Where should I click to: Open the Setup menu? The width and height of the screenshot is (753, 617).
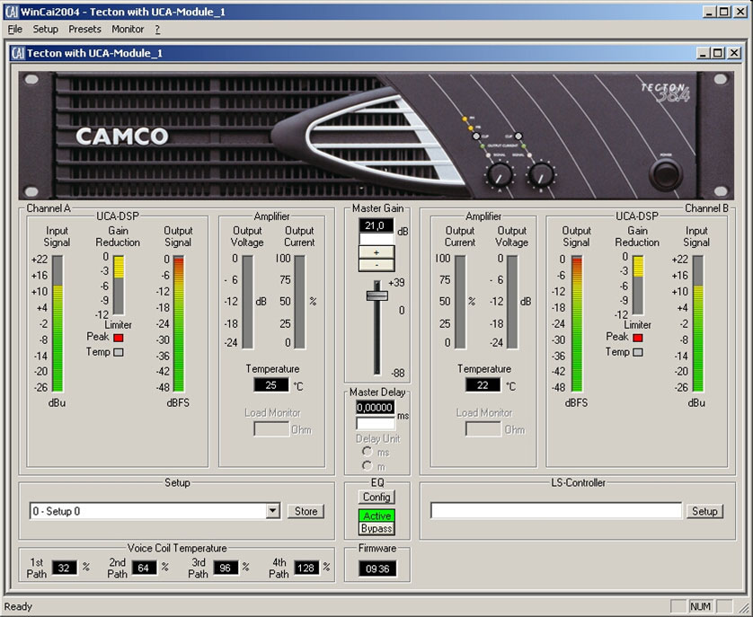[x=45, y=30]
